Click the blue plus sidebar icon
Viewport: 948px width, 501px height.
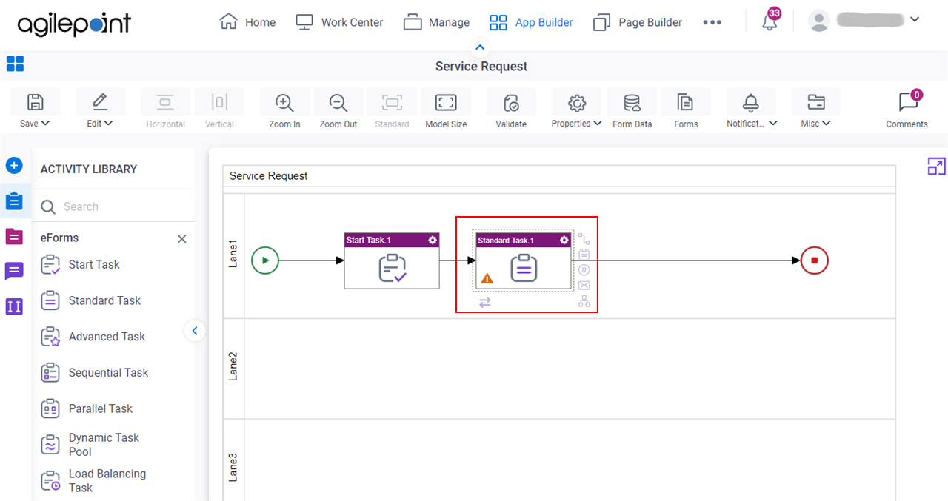click(14, 166)
